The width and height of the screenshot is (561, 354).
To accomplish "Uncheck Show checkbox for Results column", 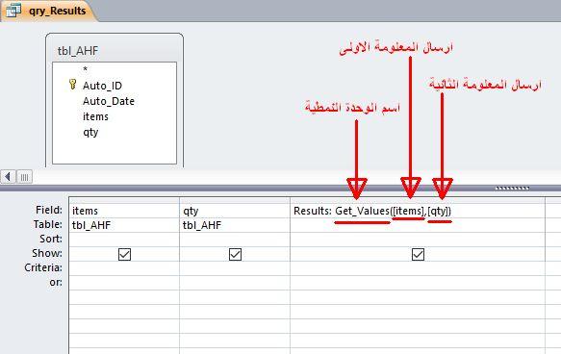I will [418, 254].
